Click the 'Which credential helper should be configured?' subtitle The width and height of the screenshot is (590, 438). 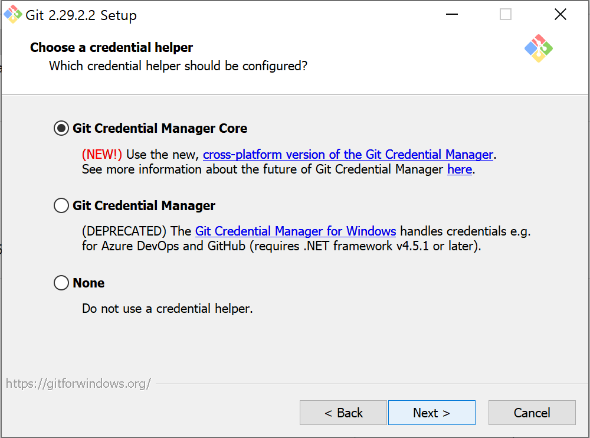pyautogui.click(x=178, y=66)
